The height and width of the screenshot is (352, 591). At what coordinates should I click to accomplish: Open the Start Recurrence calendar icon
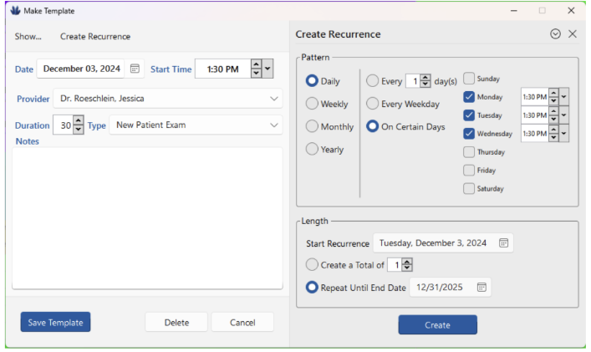tap(503, 243)
